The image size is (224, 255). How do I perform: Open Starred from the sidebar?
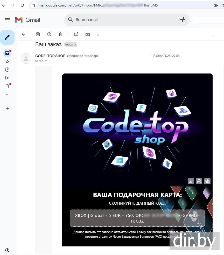pos(7,62)
